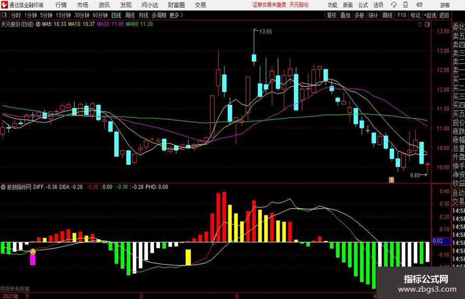465x299 pixels.
Task: Click the 返回 back button
Action: tap(444, 15)
